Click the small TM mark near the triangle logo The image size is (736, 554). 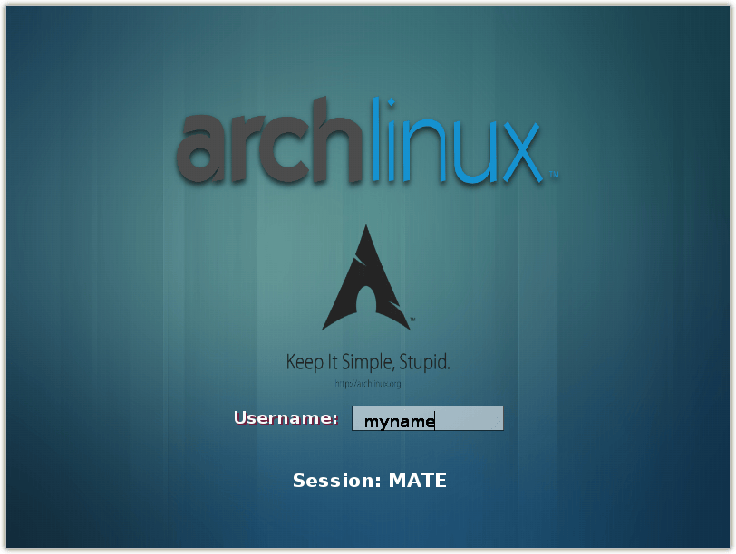pos(412,320)
